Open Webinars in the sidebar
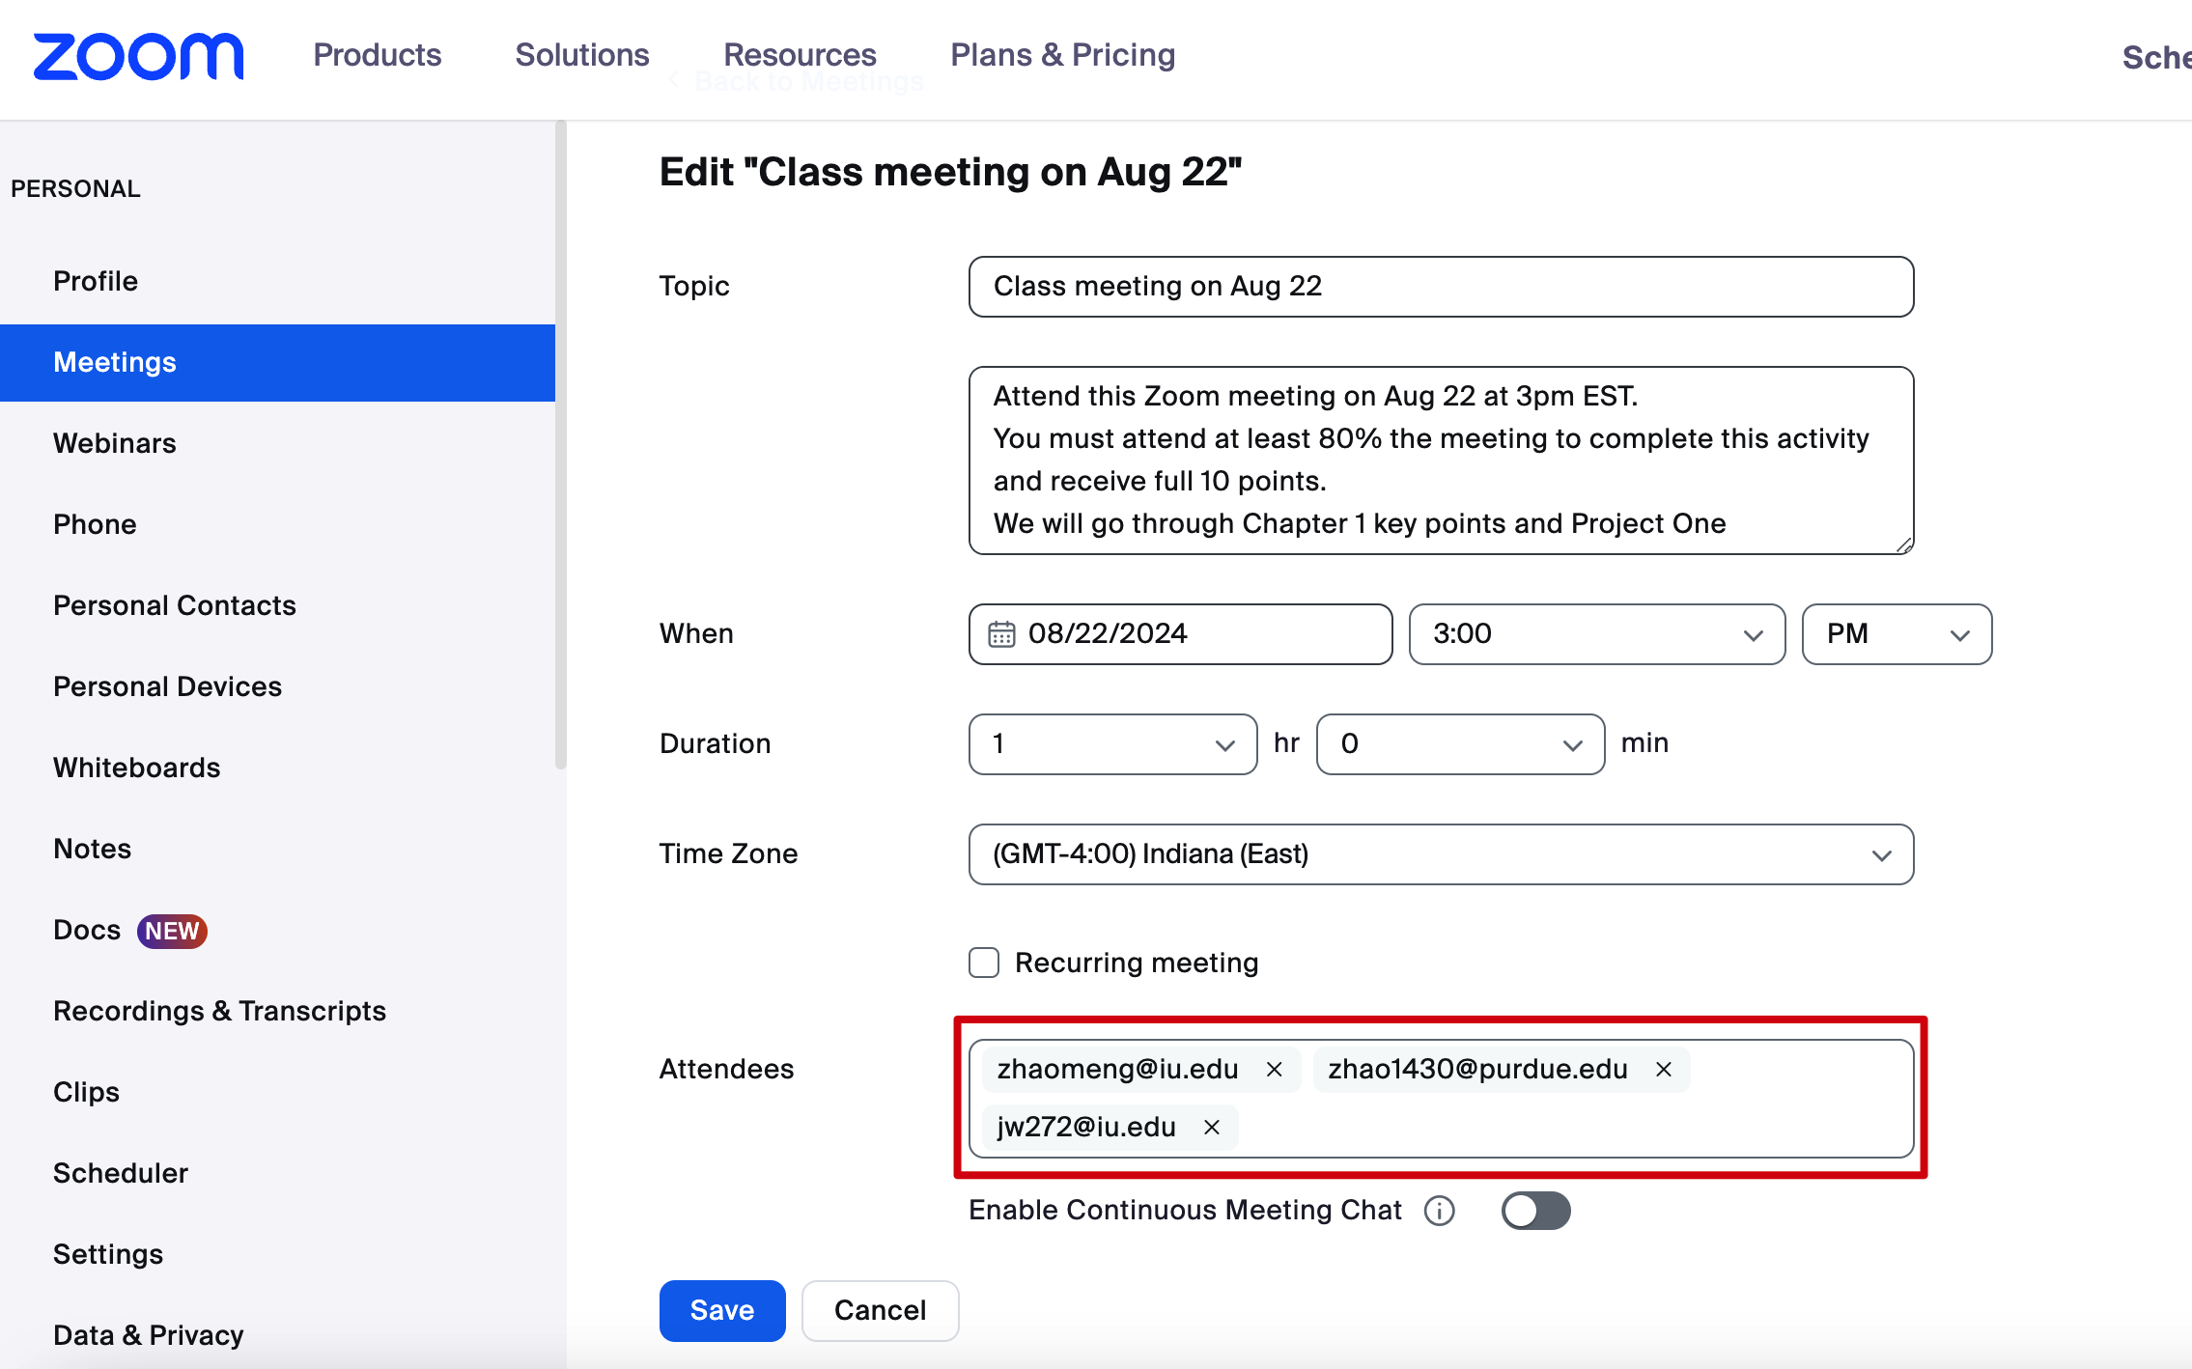The width and height of the screenshot is (2192, 1369). pyautogui.click(x=114, y=443)
